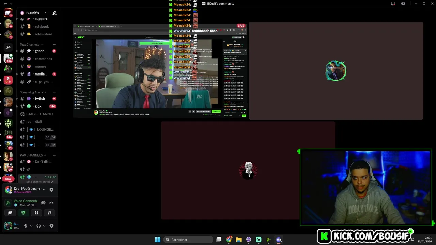Open taskbar volume icon
Screen dimensions: 436x245
pos(412,240)
